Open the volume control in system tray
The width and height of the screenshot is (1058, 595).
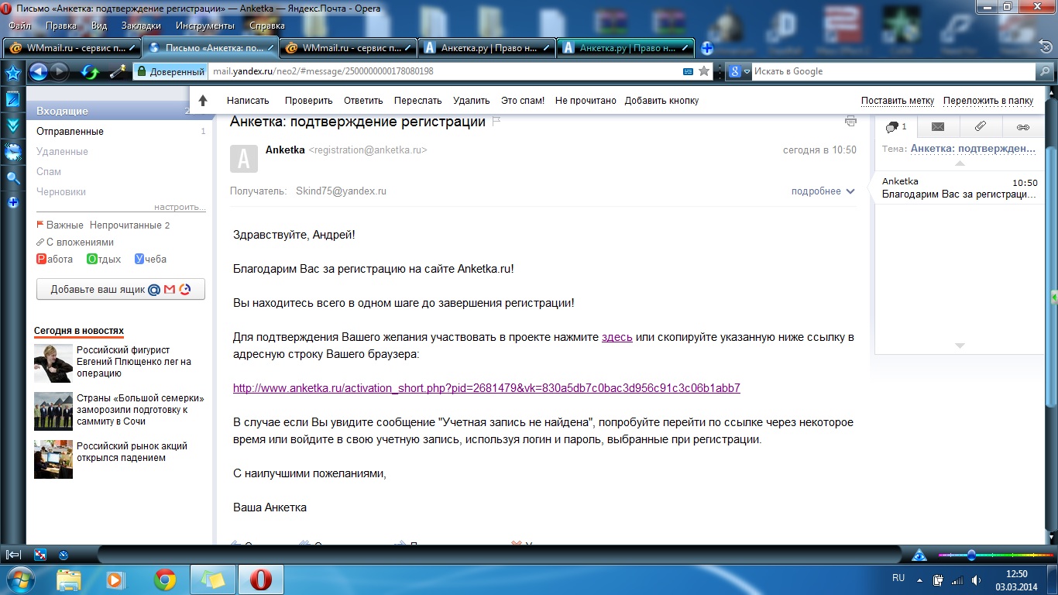pyautogui.click(x=977, y=580)
